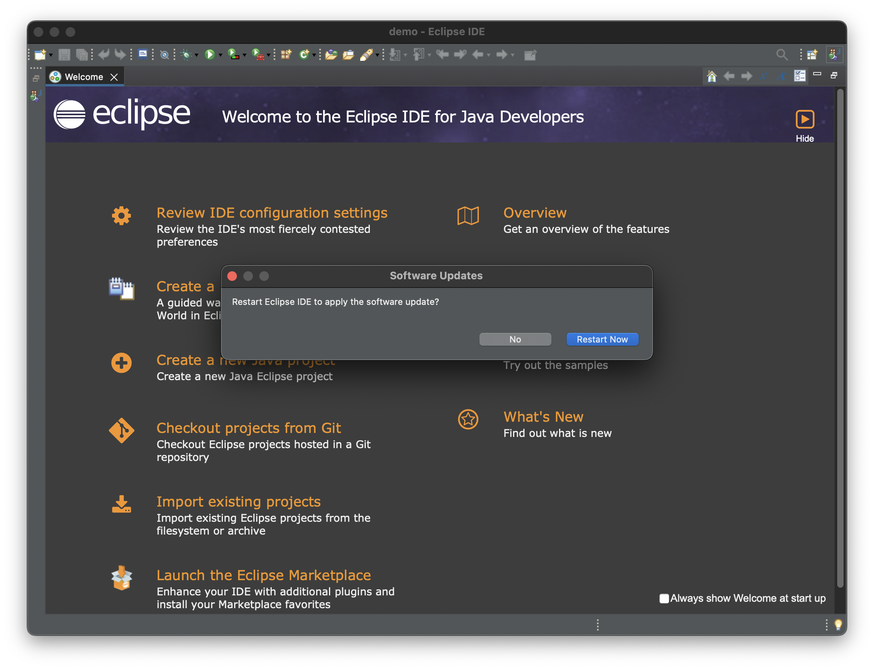Screen dimensions: 874x669
Task: Click the toolbar Search magnifier icon
Action: pyautogui.click(x=782, y=54)
